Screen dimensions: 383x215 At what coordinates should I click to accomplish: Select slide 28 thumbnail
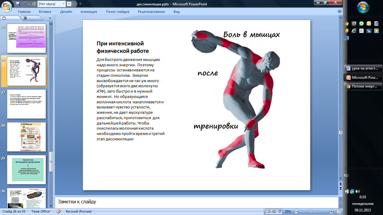[27, 137]
